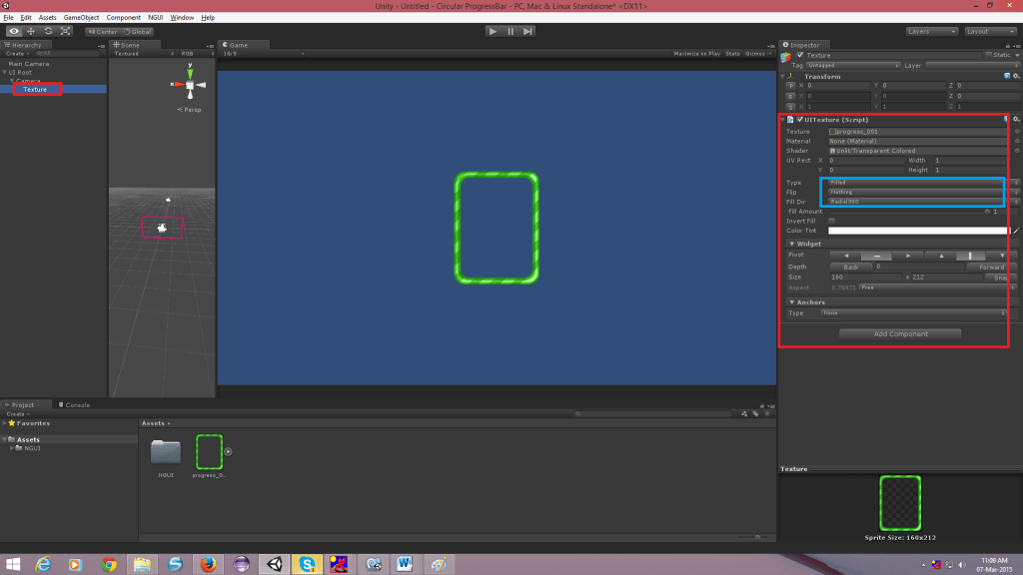Screen dimensions: 1023x575
Task: Open the Window menu
Action: 182,18
